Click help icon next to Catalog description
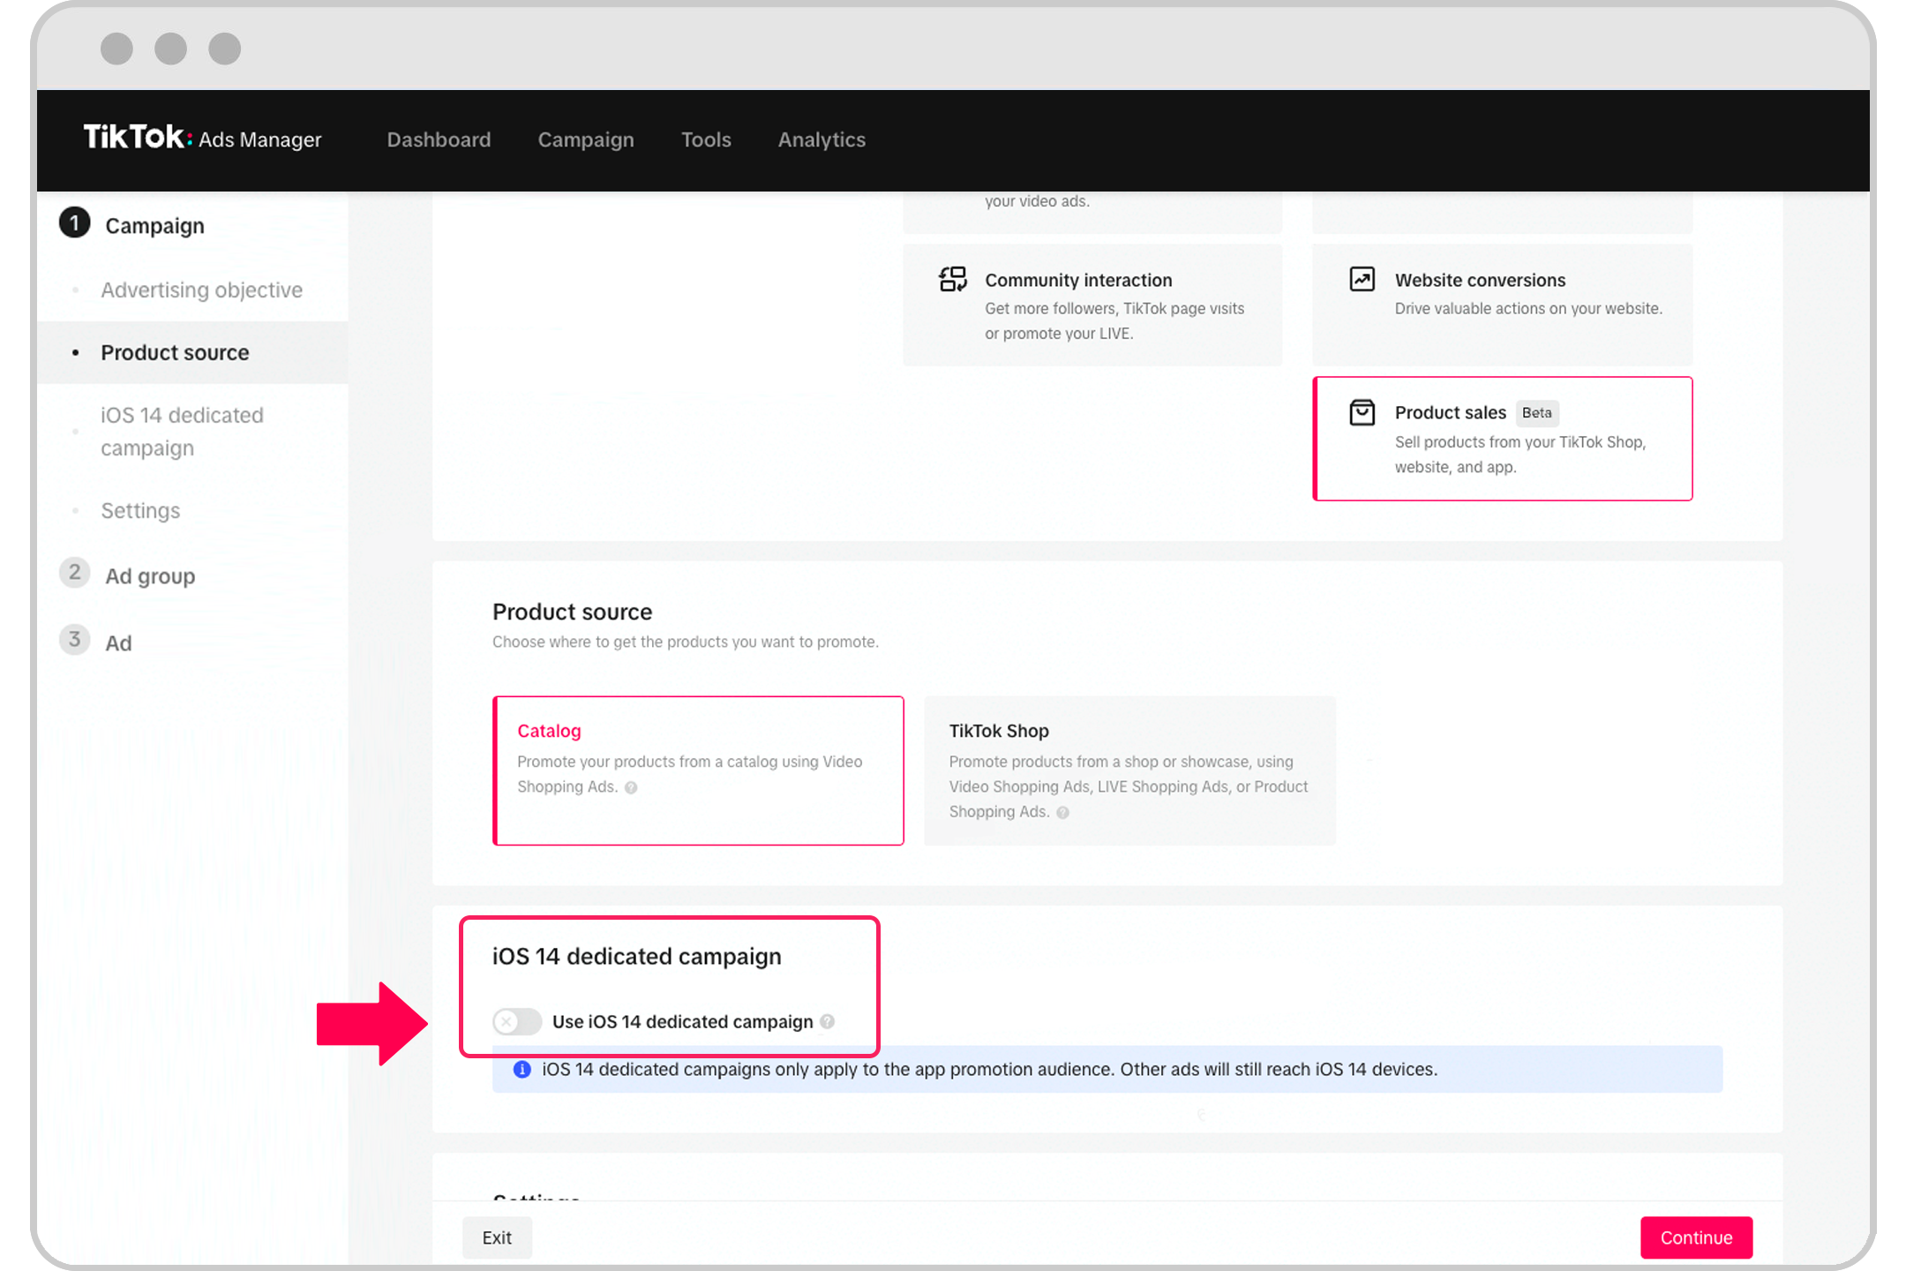Image resolution: width=1906 pixels, height=1271 pixels. click(x=631, y=787)
